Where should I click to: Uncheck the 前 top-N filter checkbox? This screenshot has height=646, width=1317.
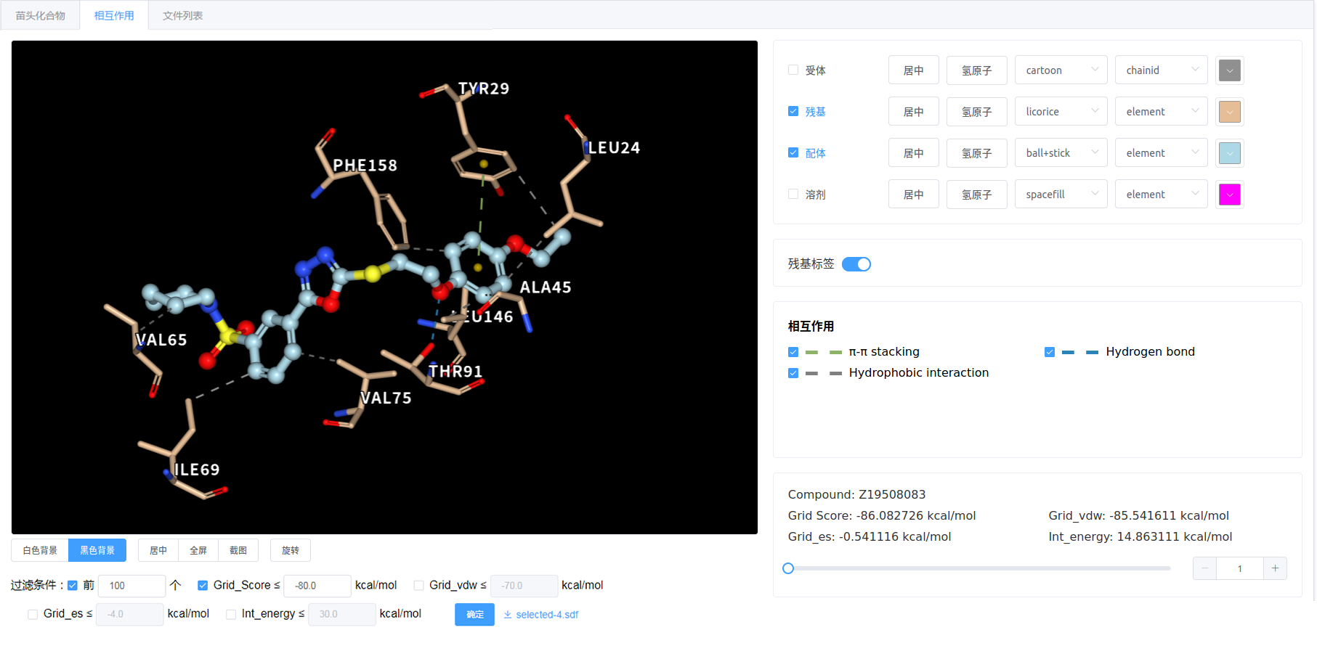73,585
